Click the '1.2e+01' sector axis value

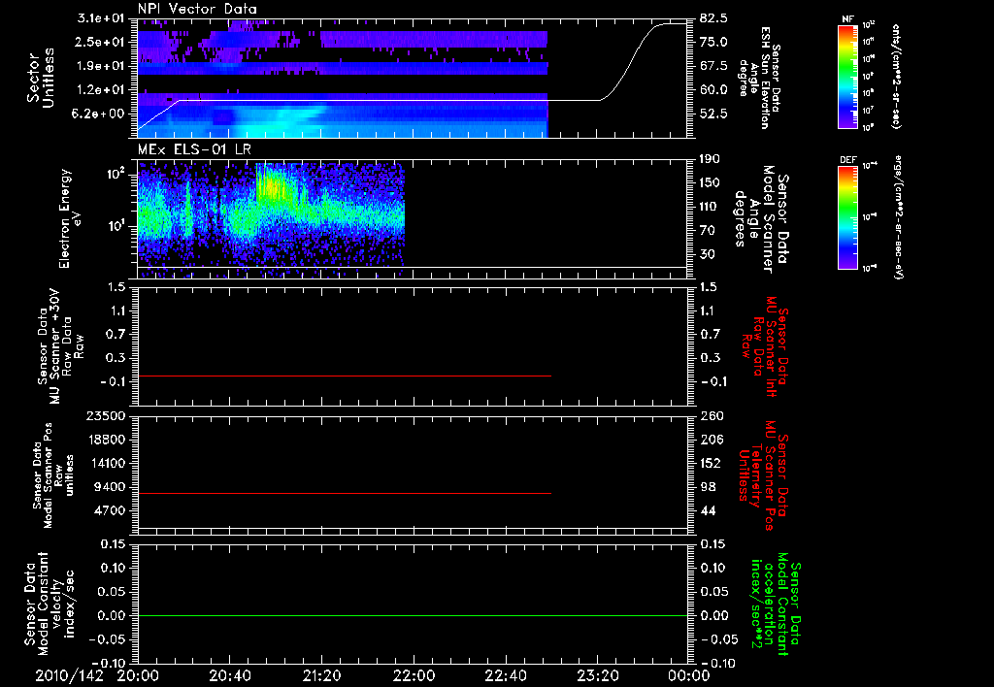[101, 90]
